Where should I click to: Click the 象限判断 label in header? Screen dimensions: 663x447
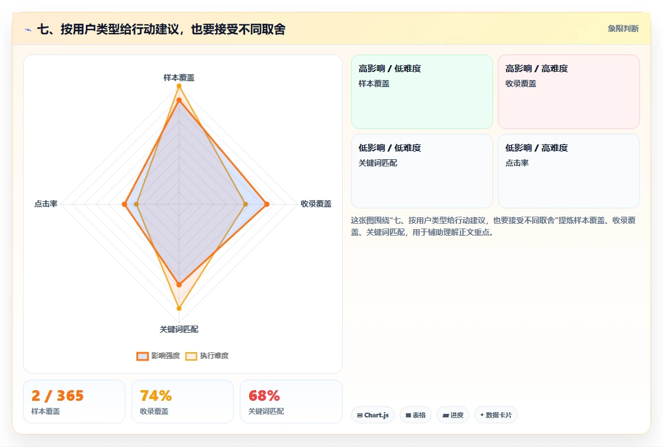pos(623,29)
